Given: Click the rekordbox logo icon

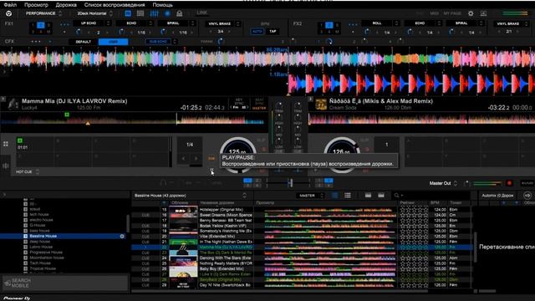Looking at the screenshot, I should point(9,13).
